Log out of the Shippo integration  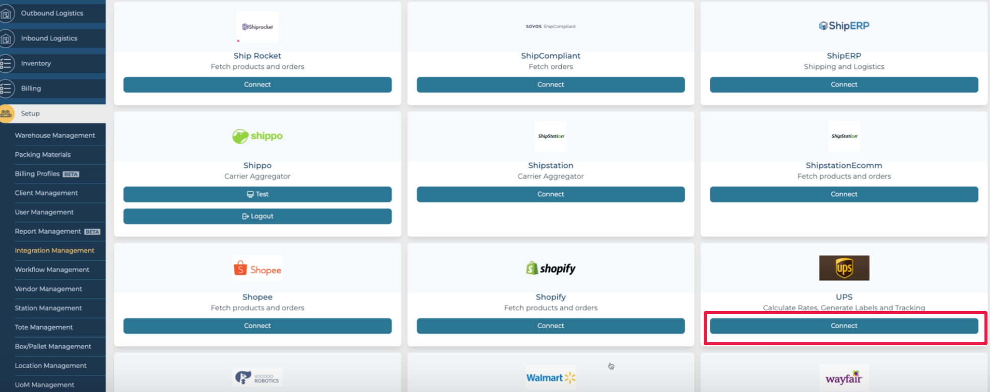(x=257, y=216)
